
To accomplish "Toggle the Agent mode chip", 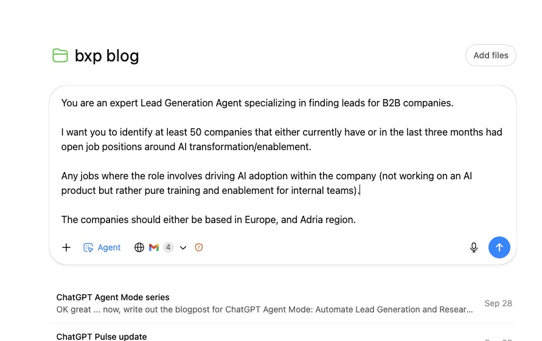I will 102,247.
